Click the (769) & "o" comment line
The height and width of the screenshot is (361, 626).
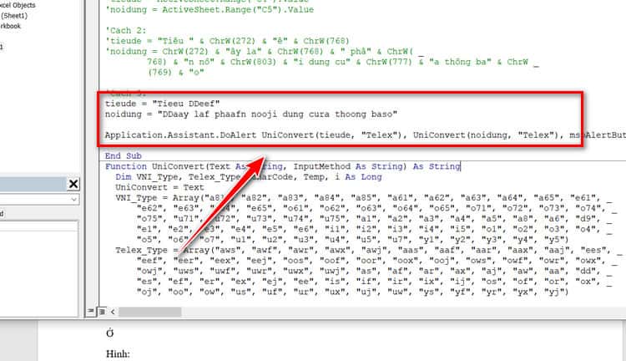pyautogui.click(x=175, y=73)
